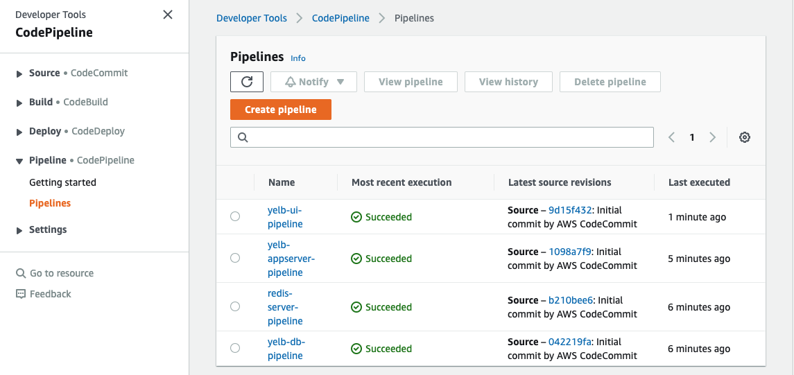Open Pipelines in sidebar navigation

pos(50,203)
